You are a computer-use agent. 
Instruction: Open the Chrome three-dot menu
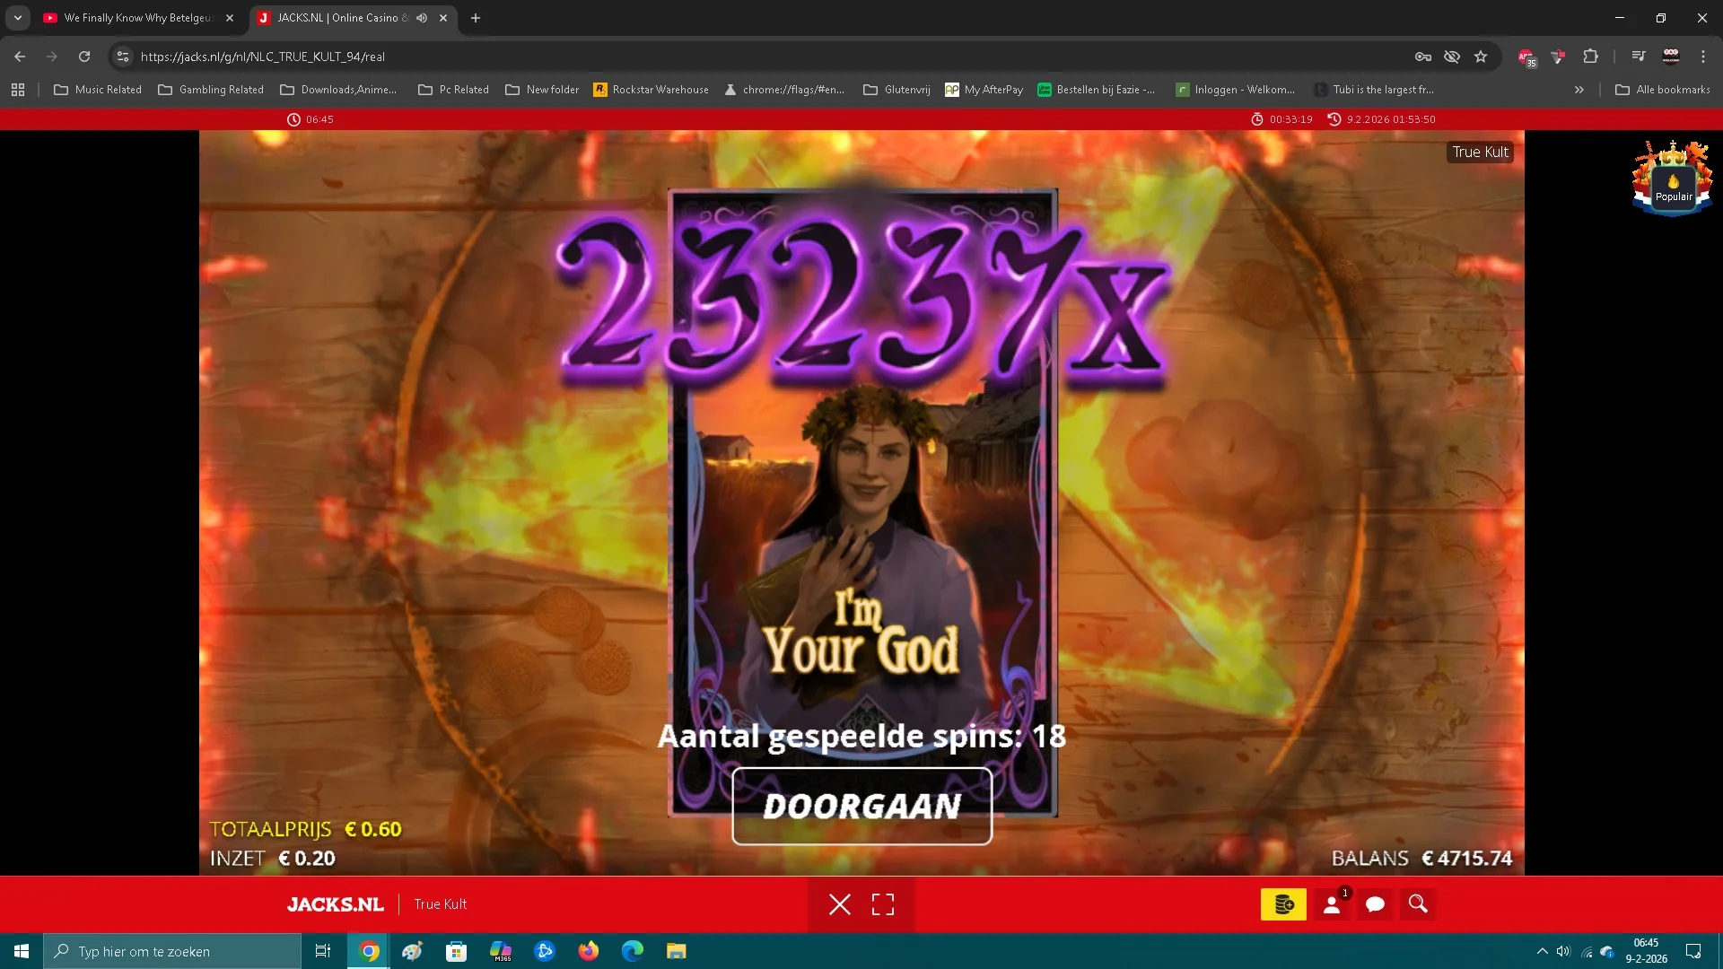1703,57
